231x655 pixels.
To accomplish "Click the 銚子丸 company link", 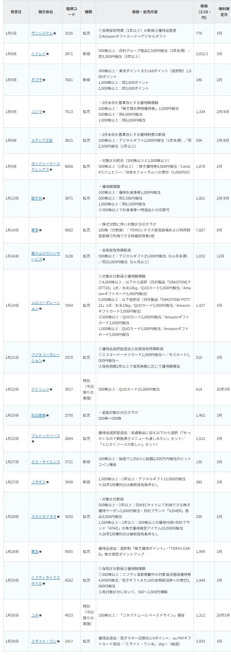I will [x=36, y=198].
